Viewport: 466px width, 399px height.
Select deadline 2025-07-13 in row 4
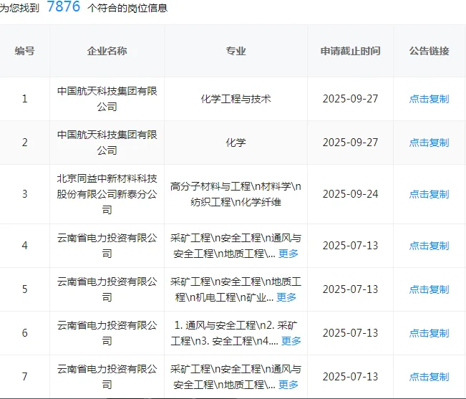[350, 246]
